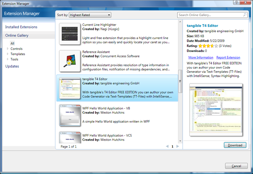Screen dimensions: 253x174
Task: Switch to the Updates section
Action: 12,66
